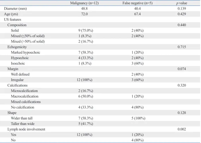The height and width of the screenshot is (143, 201).
Task: Click the 'Well defined' row label
Action: tap(20, 74)
